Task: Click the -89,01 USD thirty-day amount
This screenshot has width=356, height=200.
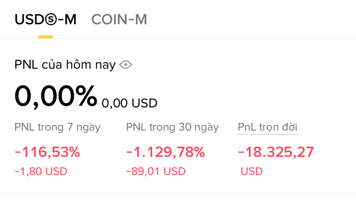Action: coord(156,171)
